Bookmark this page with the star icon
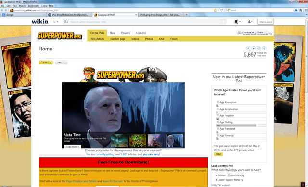This screenshot has height=187, width=308. coord(215,10)
